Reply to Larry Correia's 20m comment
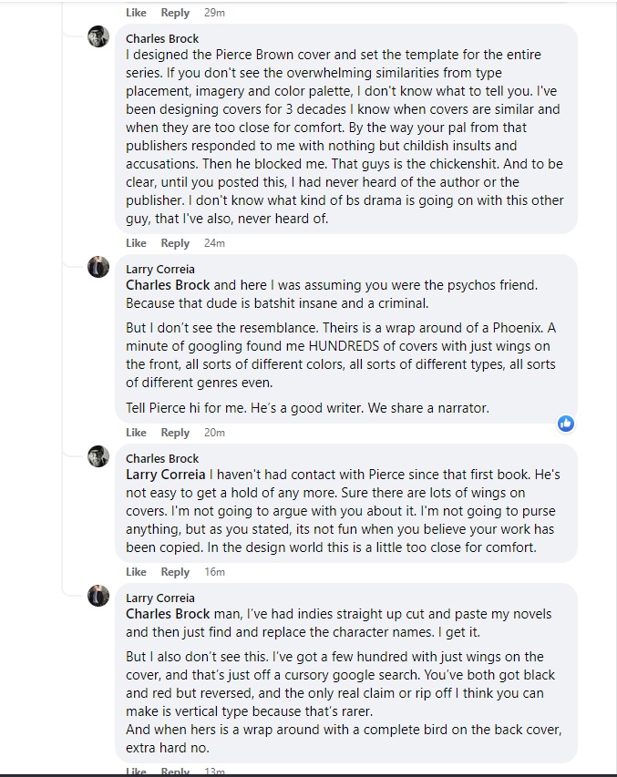Screen dimensions: 617x777 [175, 433]
